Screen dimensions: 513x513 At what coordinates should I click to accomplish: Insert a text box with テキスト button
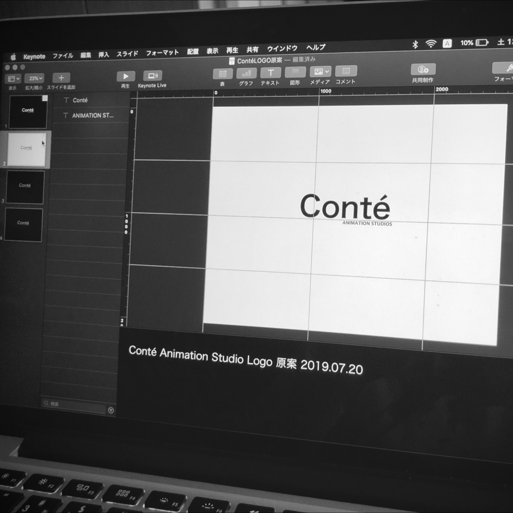(x=270, y=73)
